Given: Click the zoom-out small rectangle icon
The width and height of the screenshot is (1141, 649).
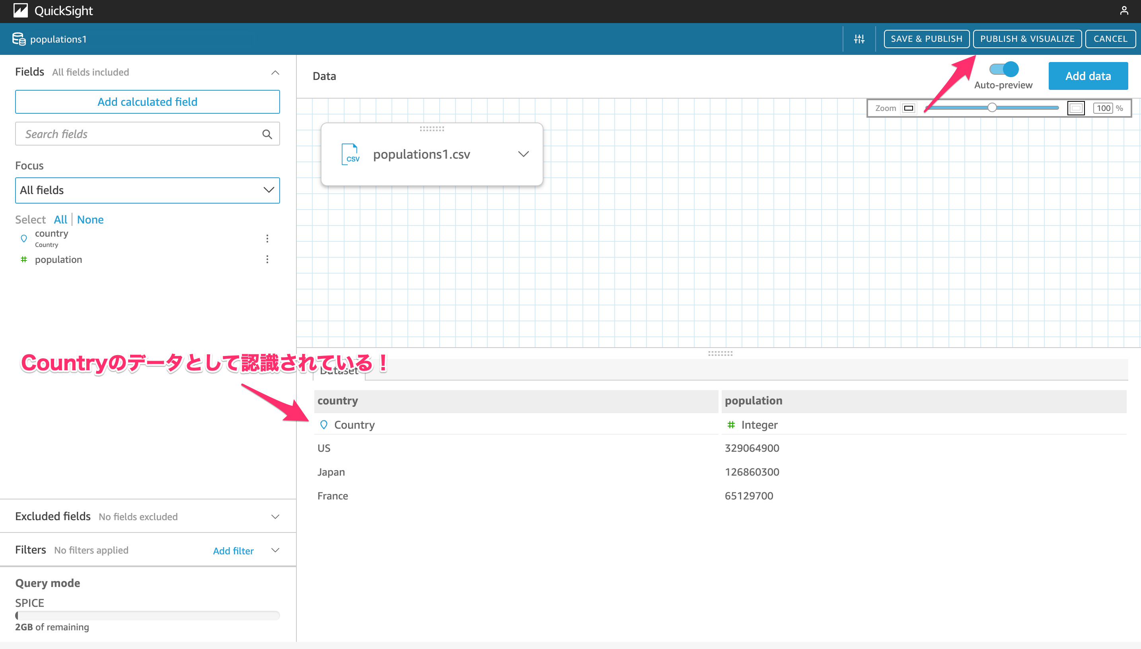Looking at the screenshot, I should click(x=908, y=108).
